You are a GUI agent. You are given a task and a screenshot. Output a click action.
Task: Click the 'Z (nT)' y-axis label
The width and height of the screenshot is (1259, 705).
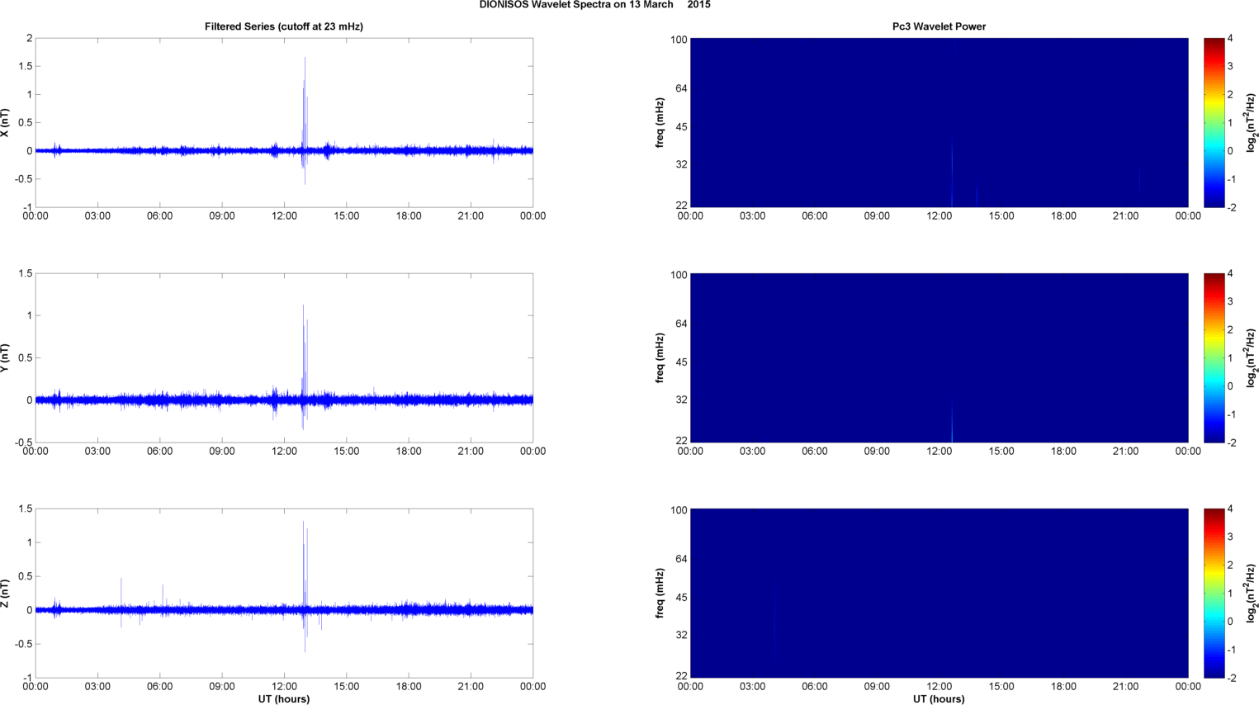coord(5,594)
